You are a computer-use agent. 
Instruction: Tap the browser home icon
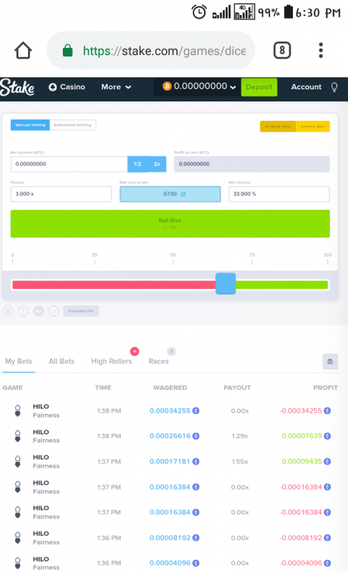[x=23, y=50]
